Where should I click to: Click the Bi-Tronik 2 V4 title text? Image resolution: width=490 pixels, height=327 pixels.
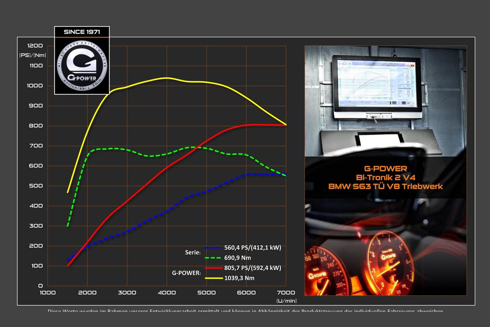385,177
